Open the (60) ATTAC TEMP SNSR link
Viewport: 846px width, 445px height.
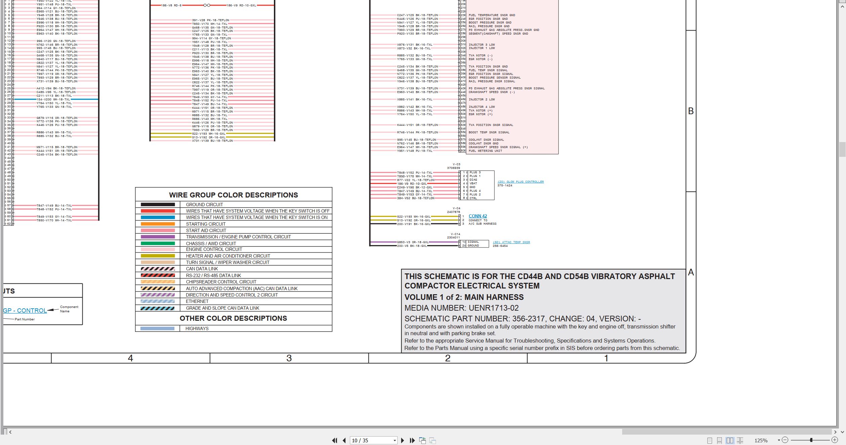click(x=511, y=242)
